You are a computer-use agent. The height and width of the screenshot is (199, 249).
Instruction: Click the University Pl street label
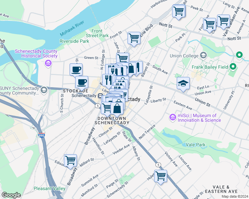point(229,100)
